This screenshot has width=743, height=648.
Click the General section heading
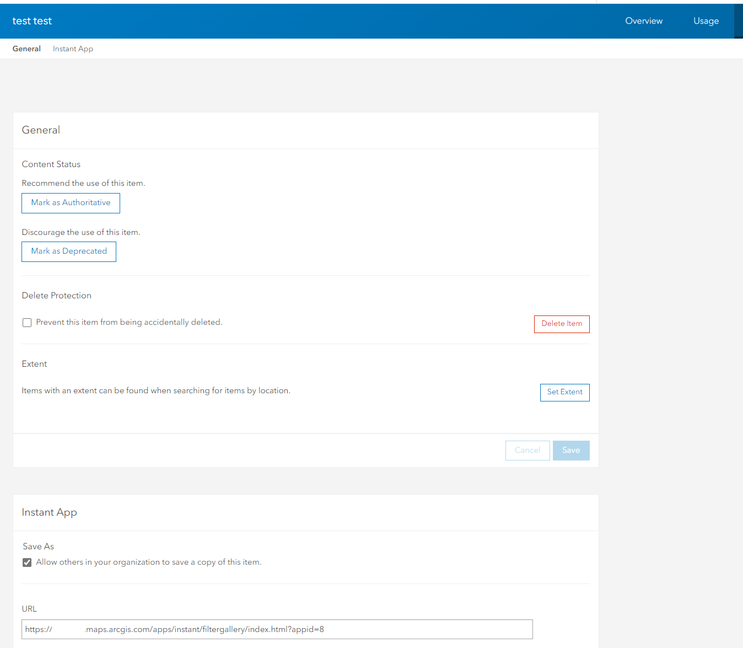(41, 130)
